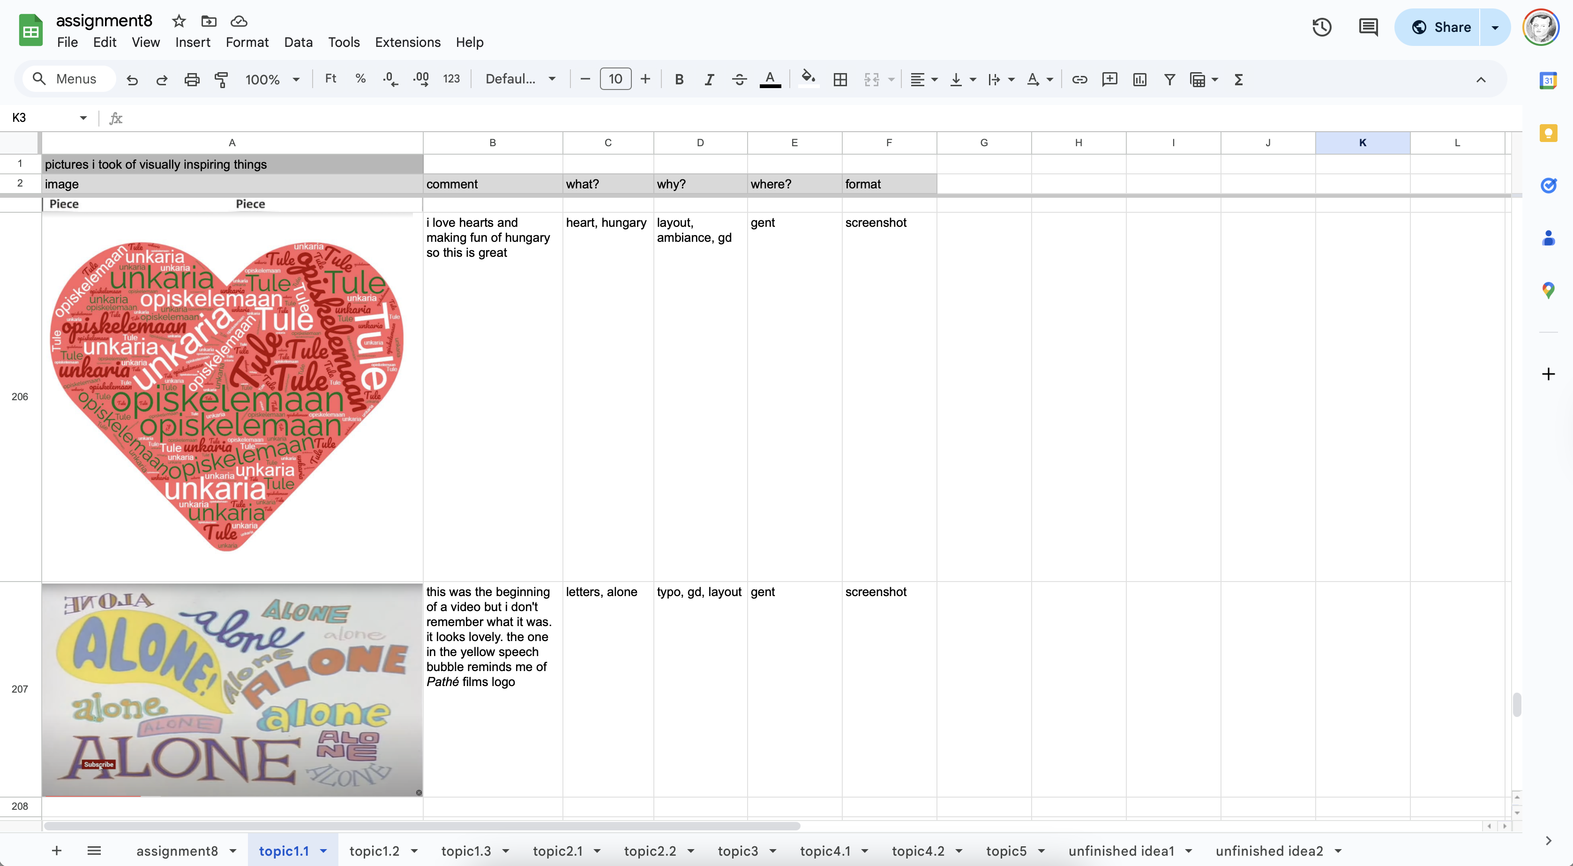Open Google Keep in side panel
This screenshot has height=866, width=1573.
click(1548, 133)
